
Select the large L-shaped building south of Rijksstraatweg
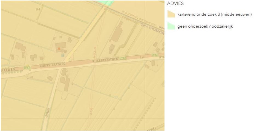coord(65,83)
